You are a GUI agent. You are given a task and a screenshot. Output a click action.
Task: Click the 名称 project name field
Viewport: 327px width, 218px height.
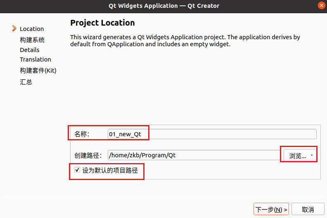[212, 134]
